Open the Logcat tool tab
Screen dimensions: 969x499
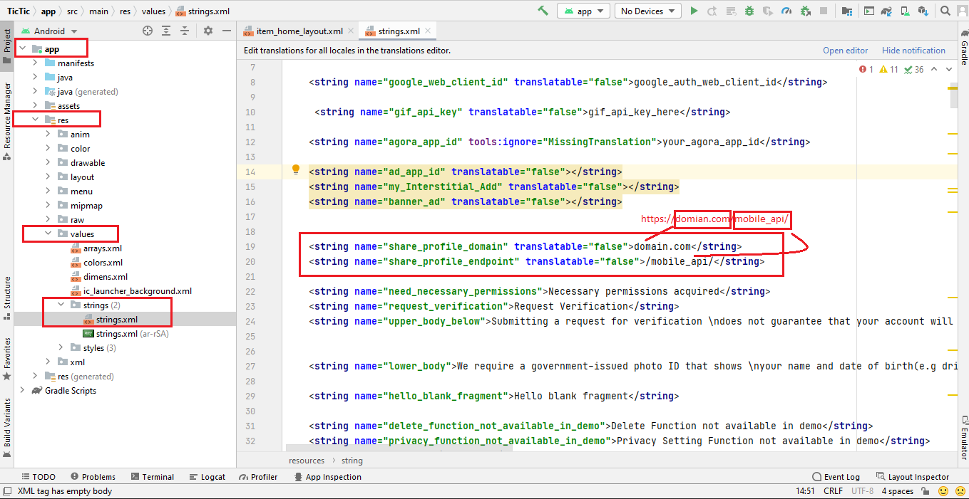click(207, 477)
